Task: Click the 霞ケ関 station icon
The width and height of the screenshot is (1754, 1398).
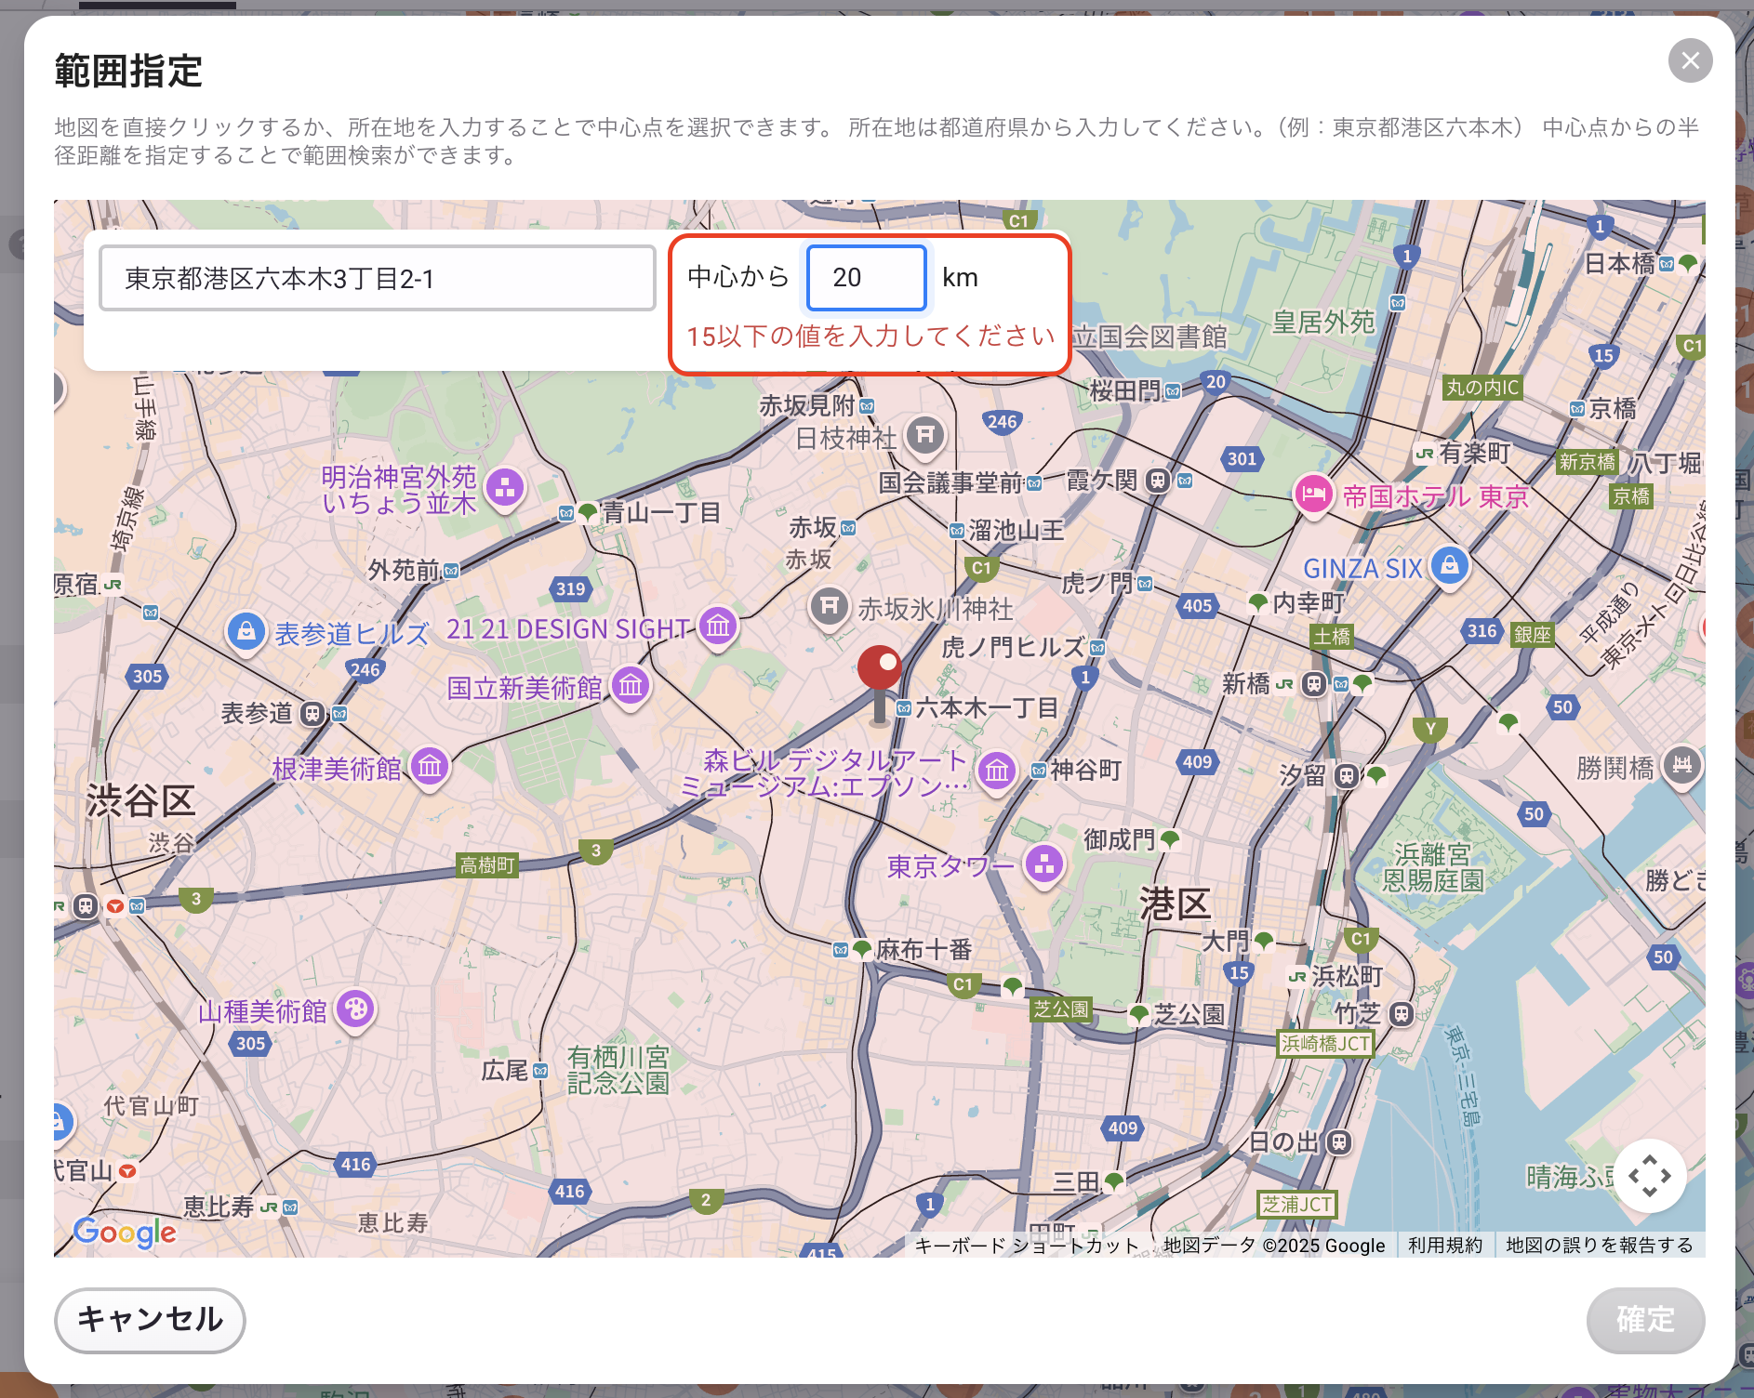Action: 1157,481
